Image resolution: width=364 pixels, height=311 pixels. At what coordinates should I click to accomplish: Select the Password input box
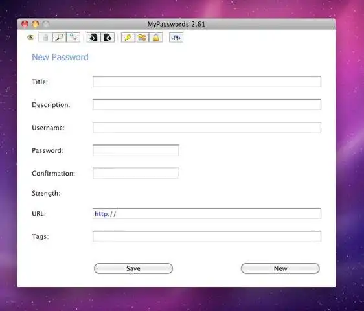point(136,150)
